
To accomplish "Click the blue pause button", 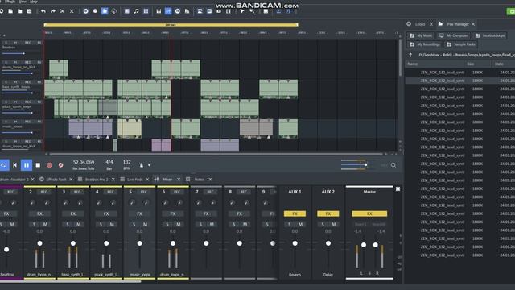I will (27, 165).
